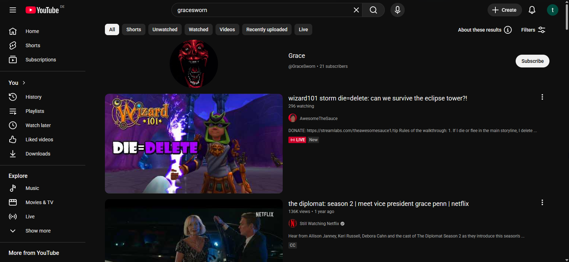Open the hamburger guide menu
This screenshot has height=262, width=569.
click(13, 10)
